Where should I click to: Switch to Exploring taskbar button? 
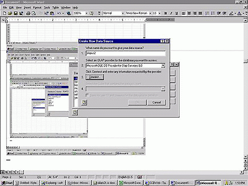(53, 183)
